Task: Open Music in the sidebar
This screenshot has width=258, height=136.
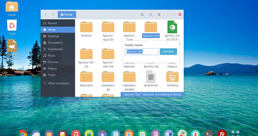Action: point(58,55)
